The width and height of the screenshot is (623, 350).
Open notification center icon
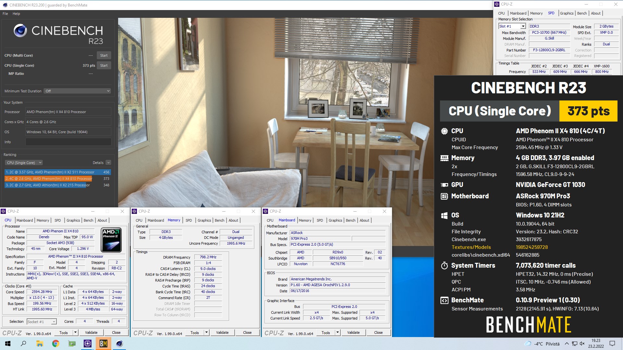tap(612, 344)
